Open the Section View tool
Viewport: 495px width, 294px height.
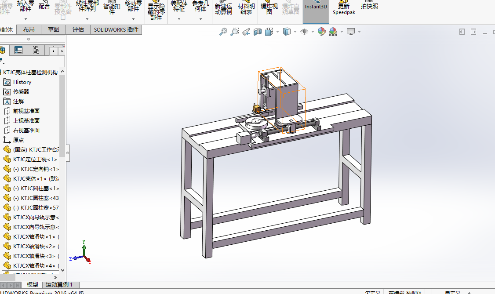258,32
